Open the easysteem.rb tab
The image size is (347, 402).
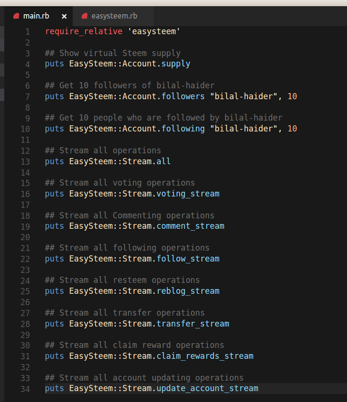point(113,16)
